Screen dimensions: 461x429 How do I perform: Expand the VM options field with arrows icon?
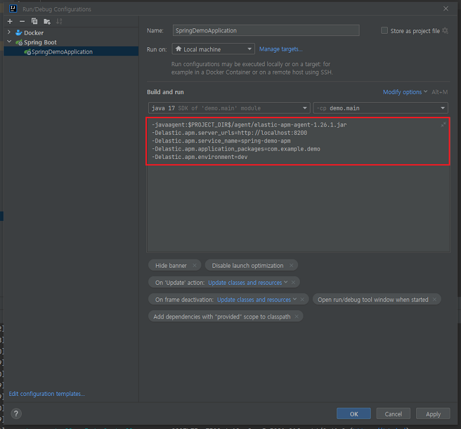(x=443, y=125)
